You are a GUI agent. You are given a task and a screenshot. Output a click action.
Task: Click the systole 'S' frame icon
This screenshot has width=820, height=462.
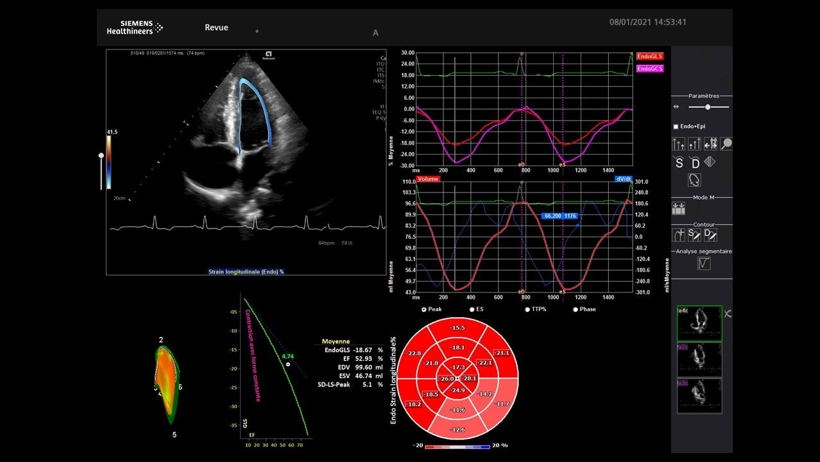(x=679, y=162)
